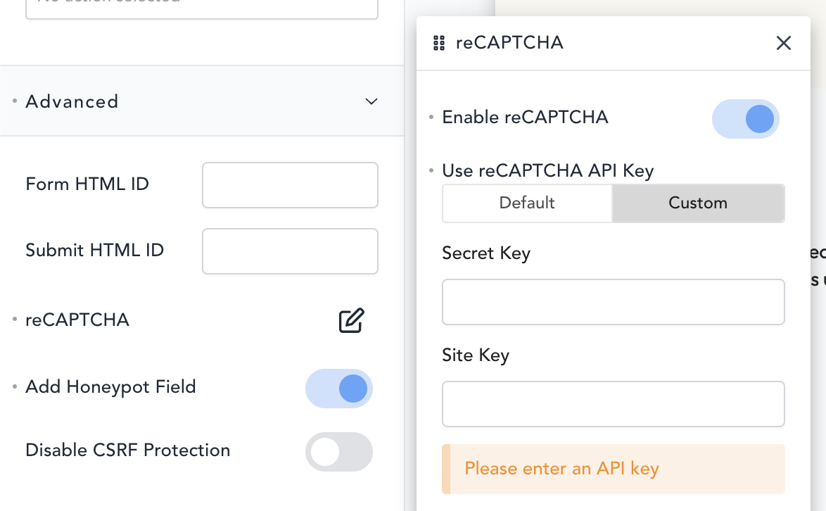Click the Site Key field label
This screenshot has width=826, height=511.
475,355
